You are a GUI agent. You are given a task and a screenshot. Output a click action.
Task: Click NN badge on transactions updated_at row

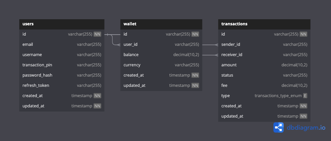(303, 116)
